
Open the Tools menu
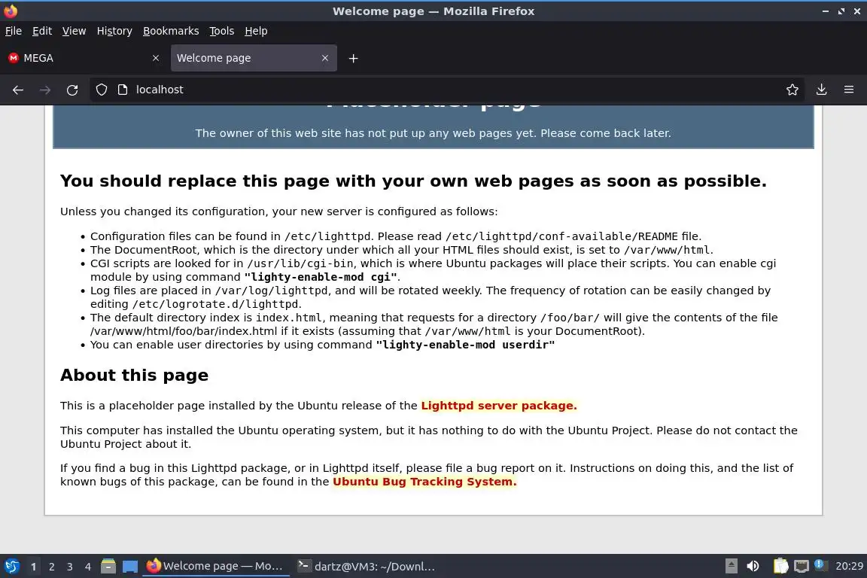tap(222, 31)
